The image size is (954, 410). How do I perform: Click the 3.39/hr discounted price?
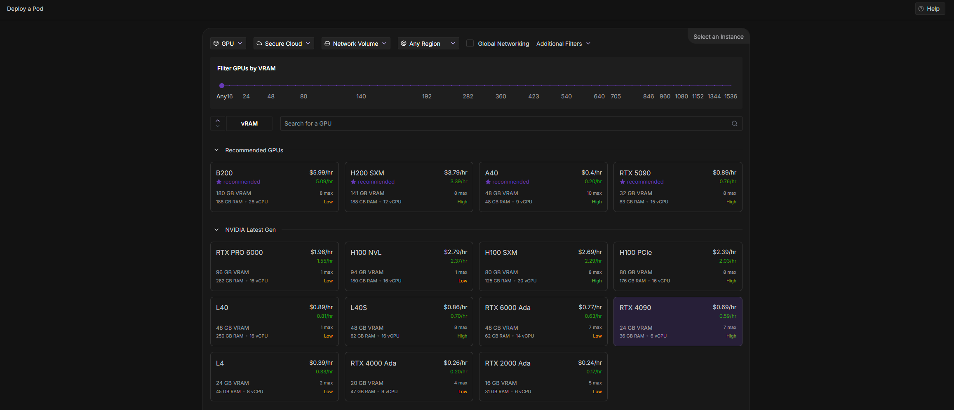pyautogui.click(x=458, y=182)
